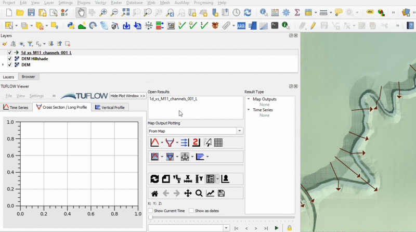The height and width of the screenshot is (232, 416).
Task: Save the plot with floppy icon
Action: [221, 194]
